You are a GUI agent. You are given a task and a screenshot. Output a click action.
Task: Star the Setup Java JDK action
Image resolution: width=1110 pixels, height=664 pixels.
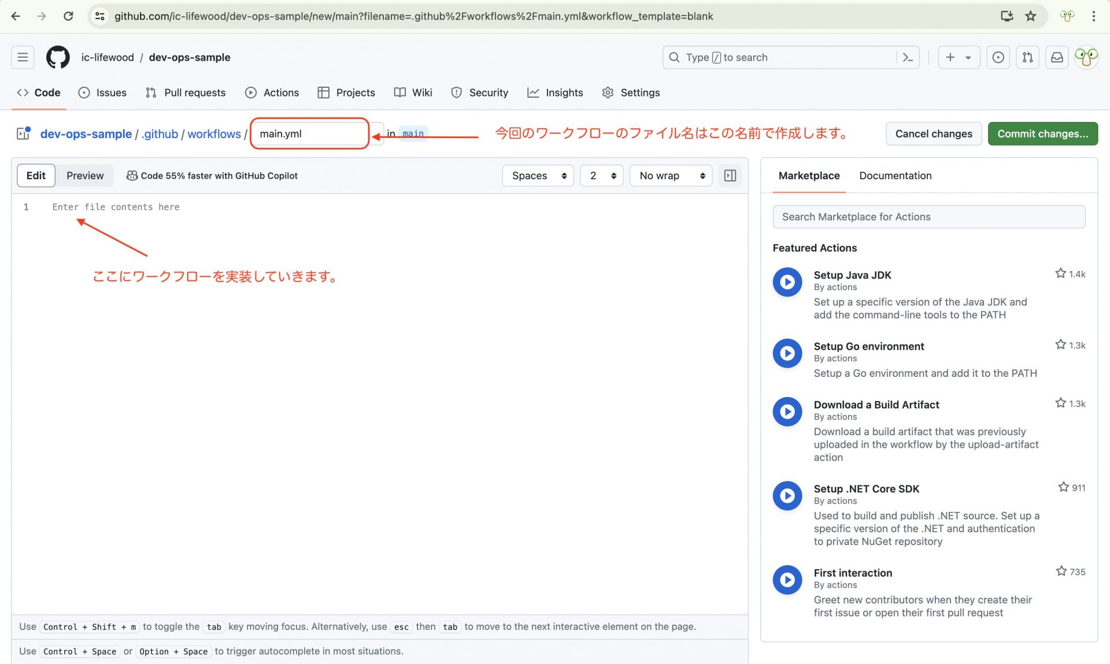[x=1061, y=273]
